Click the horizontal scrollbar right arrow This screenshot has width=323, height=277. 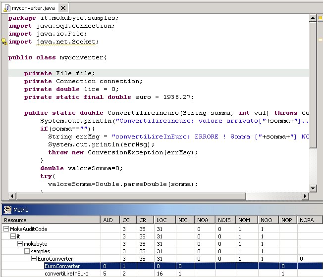305,196
